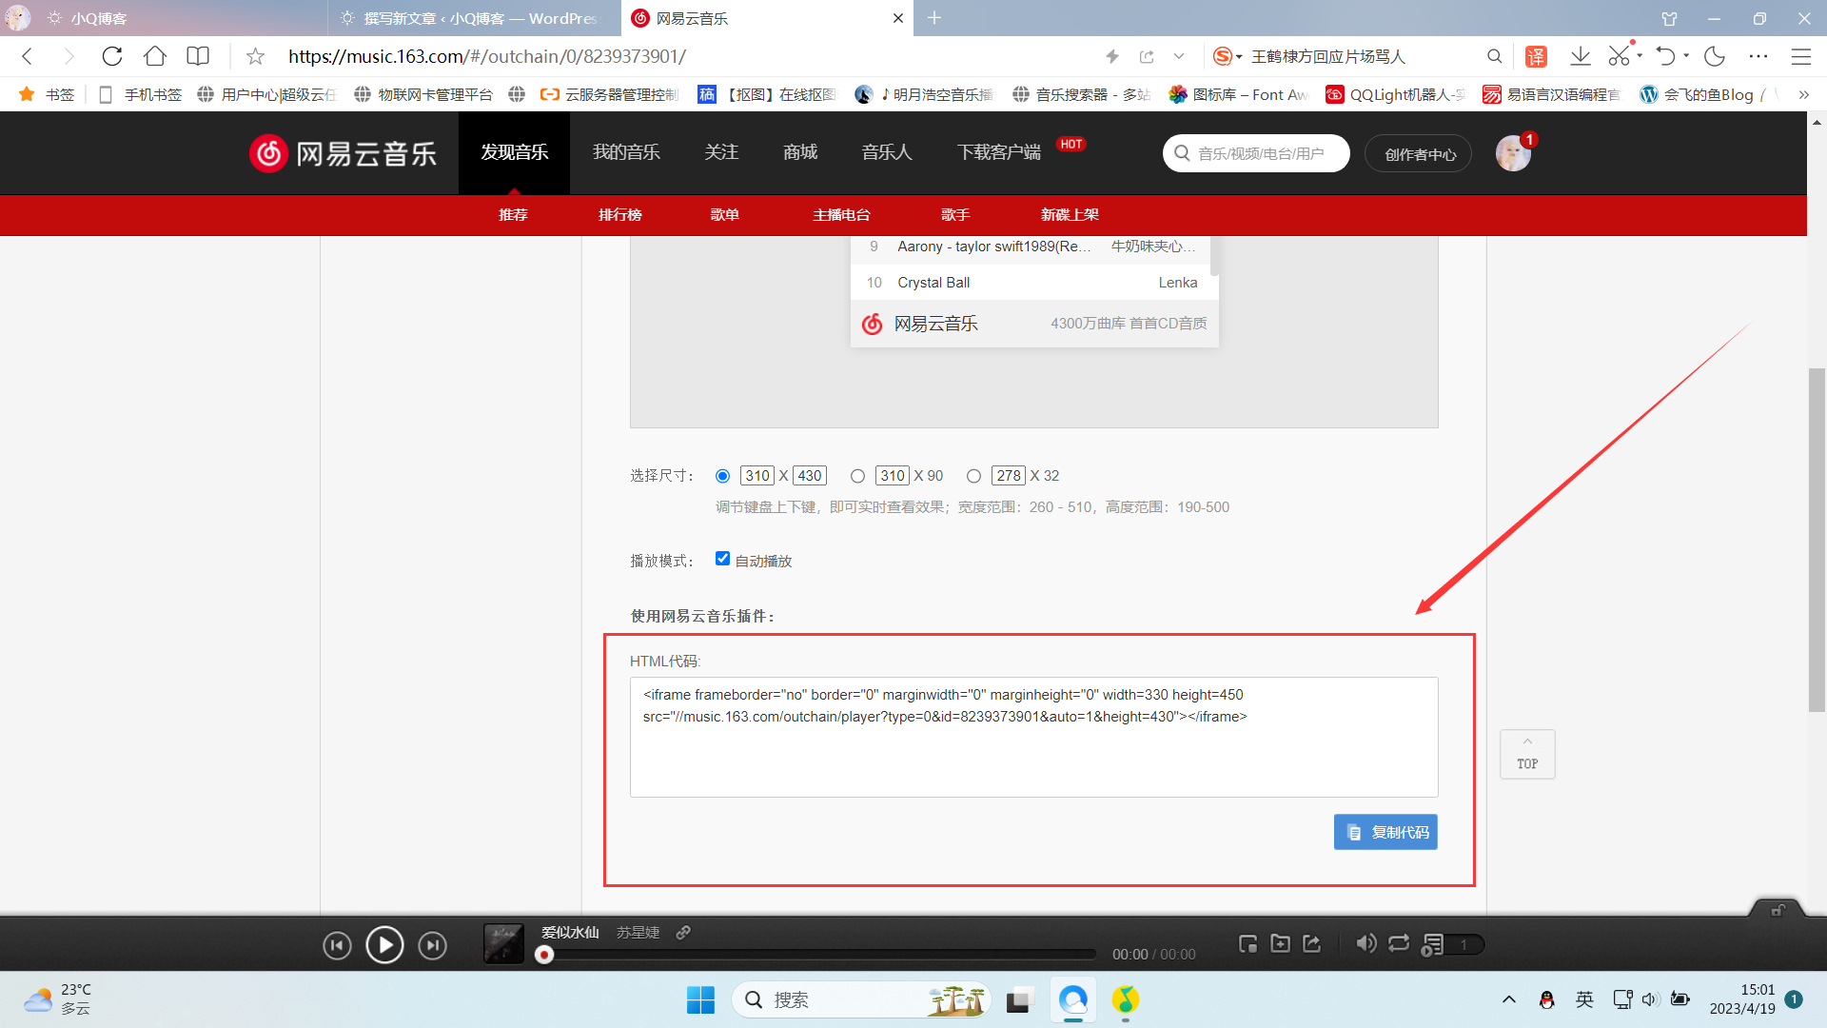Open 我的音乐 menu
Viewport: 1827px width, 1028px height.
[626, 152]
